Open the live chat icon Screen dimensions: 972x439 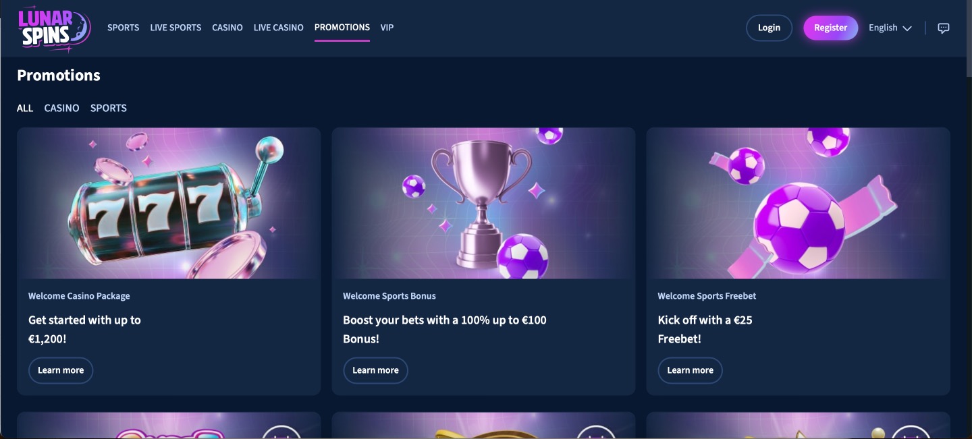pyautogui.click(x=944, y=28)
